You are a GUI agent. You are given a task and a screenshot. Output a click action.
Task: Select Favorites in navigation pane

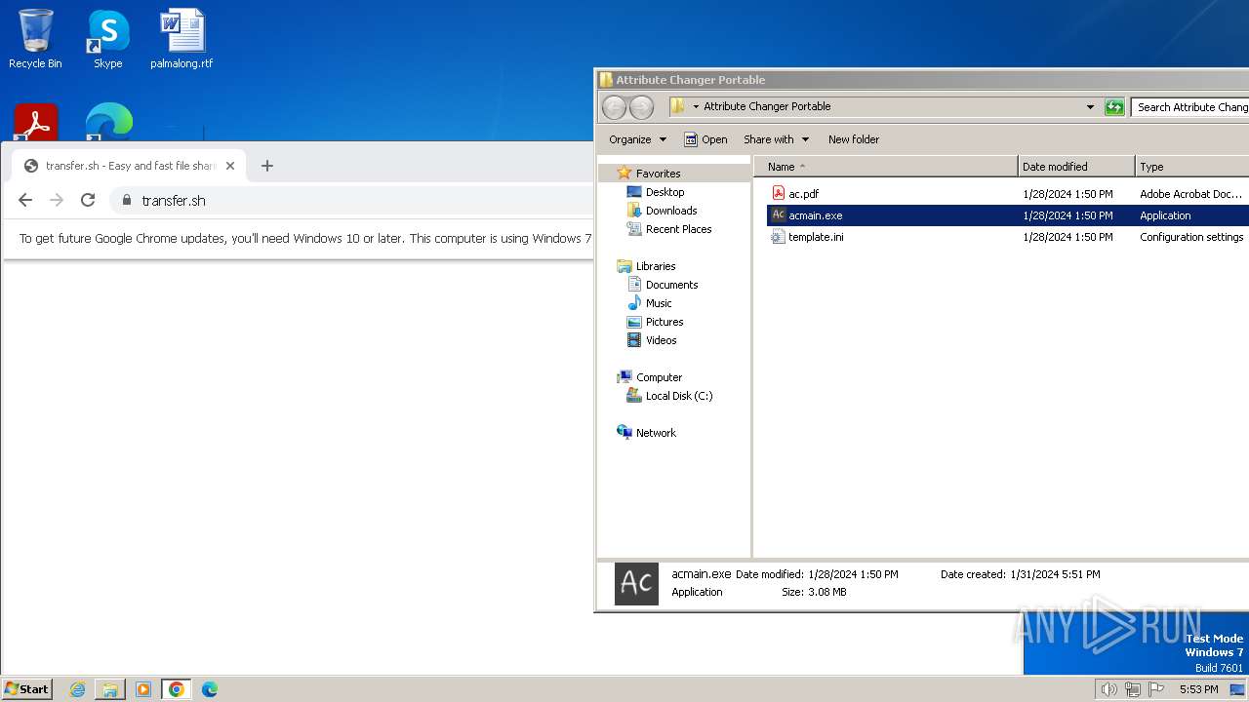(x=658, y=174)
